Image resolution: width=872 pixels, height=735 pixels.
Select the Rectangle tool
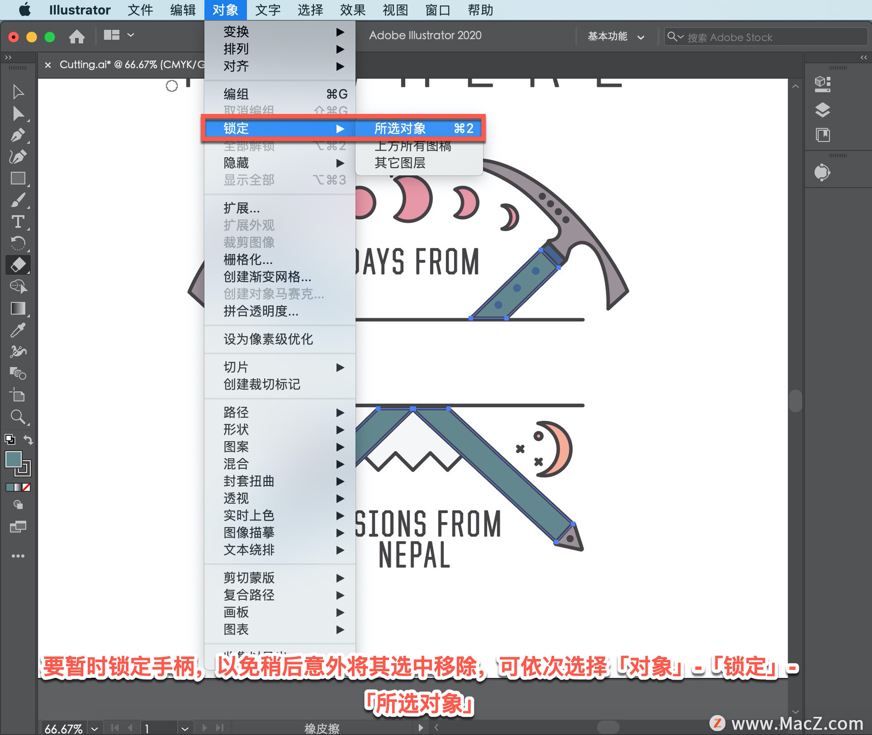coord(18,178)
